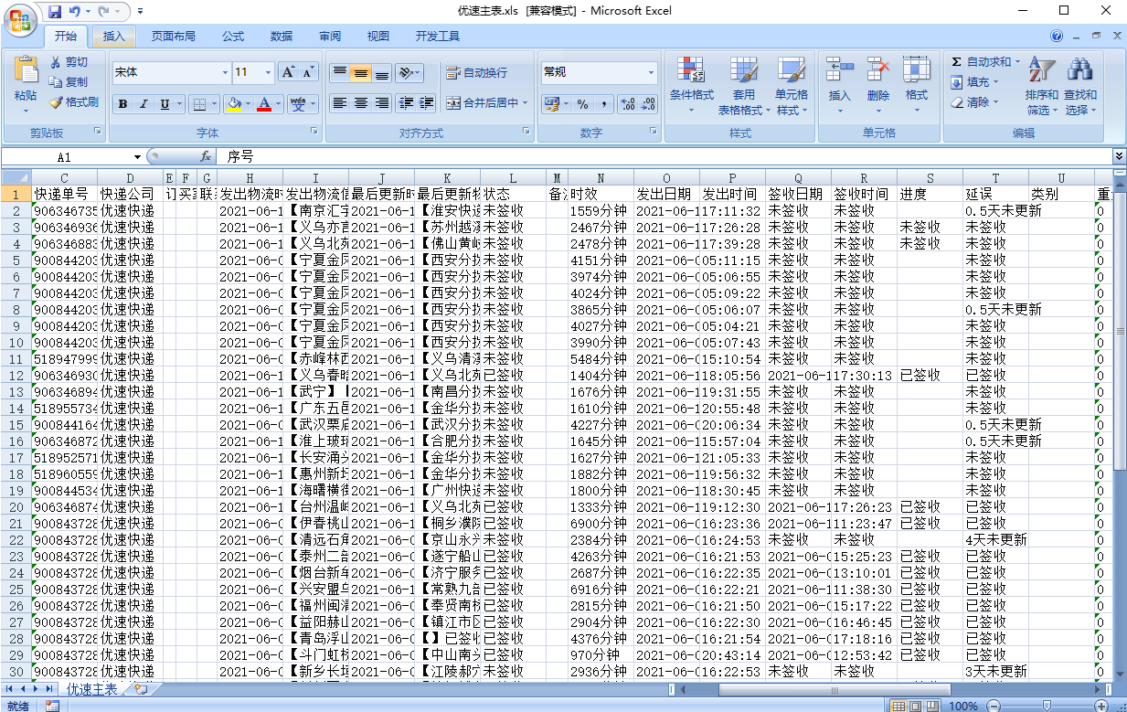Click the Name Box showing A1
This screenshot has width=1127, height=712.
[x=64, y=157]
